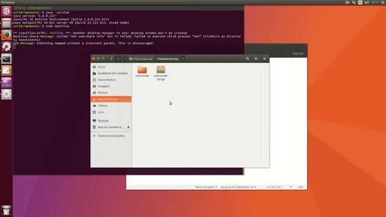Open the purple screen recorder launcher icon
This screenshot has height=217, width=386.
coord(7,83)
